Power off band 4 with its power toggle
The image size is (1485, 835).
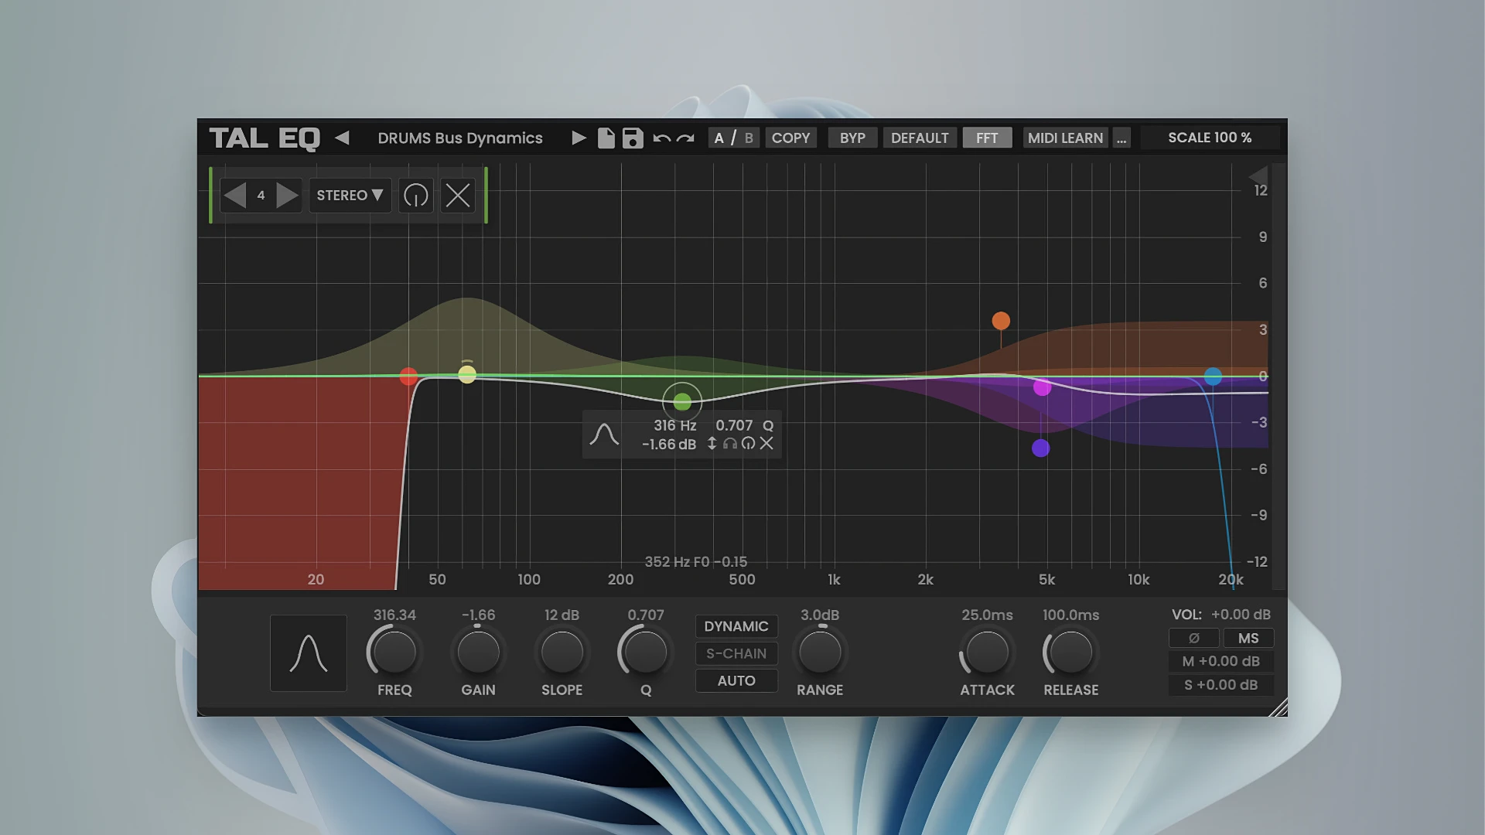coord(415,196)
